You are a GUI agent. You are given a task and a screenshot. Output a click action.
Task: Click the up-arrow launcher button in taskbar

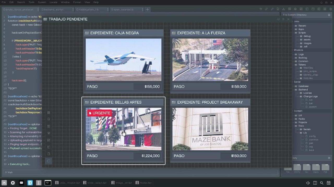coord(4,183)
